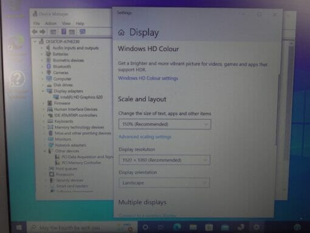Click the taskbar search box
Screen dimensions: 310x233
tap(83, 228)
